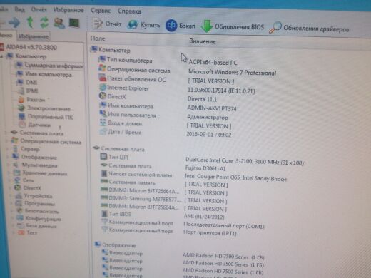
Task: Click the Обновления BIOS button
Action: coord(233,26)
